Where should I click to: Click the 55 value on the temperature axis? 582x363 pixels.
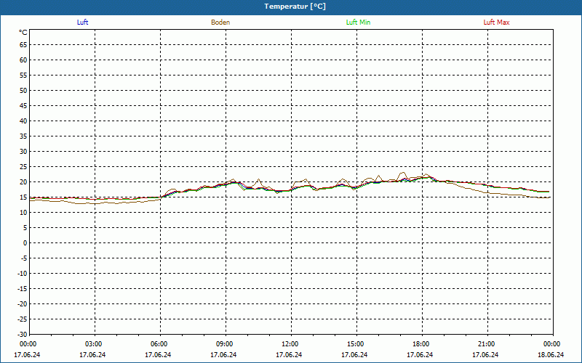pyautogui.click(x=23, y=76)
